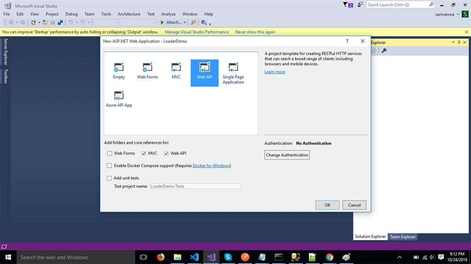Image resolution: width=471 pixels, height=264 pixels.
Task: Toggle the Web API checkbox
Action: [166, 153]
